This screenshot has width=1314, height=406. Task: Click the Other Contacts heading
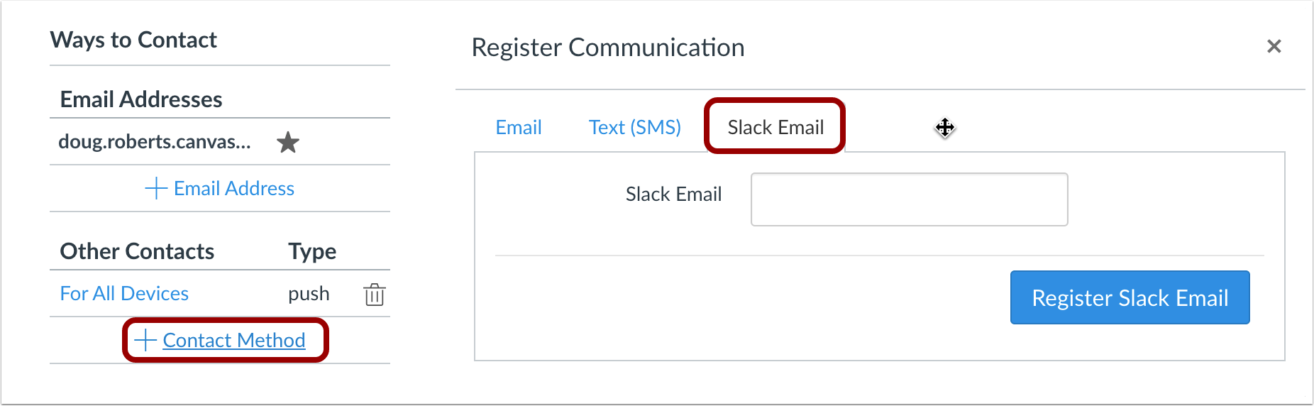coord(137,251)
